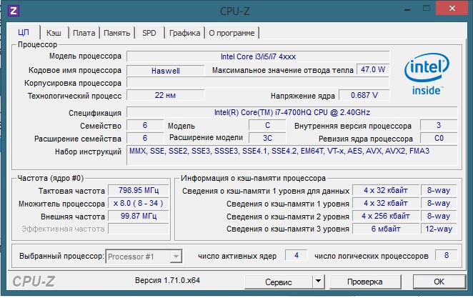Open the Память tab
This screenshot has width=473, height=298.
click(x=117, y=33)
